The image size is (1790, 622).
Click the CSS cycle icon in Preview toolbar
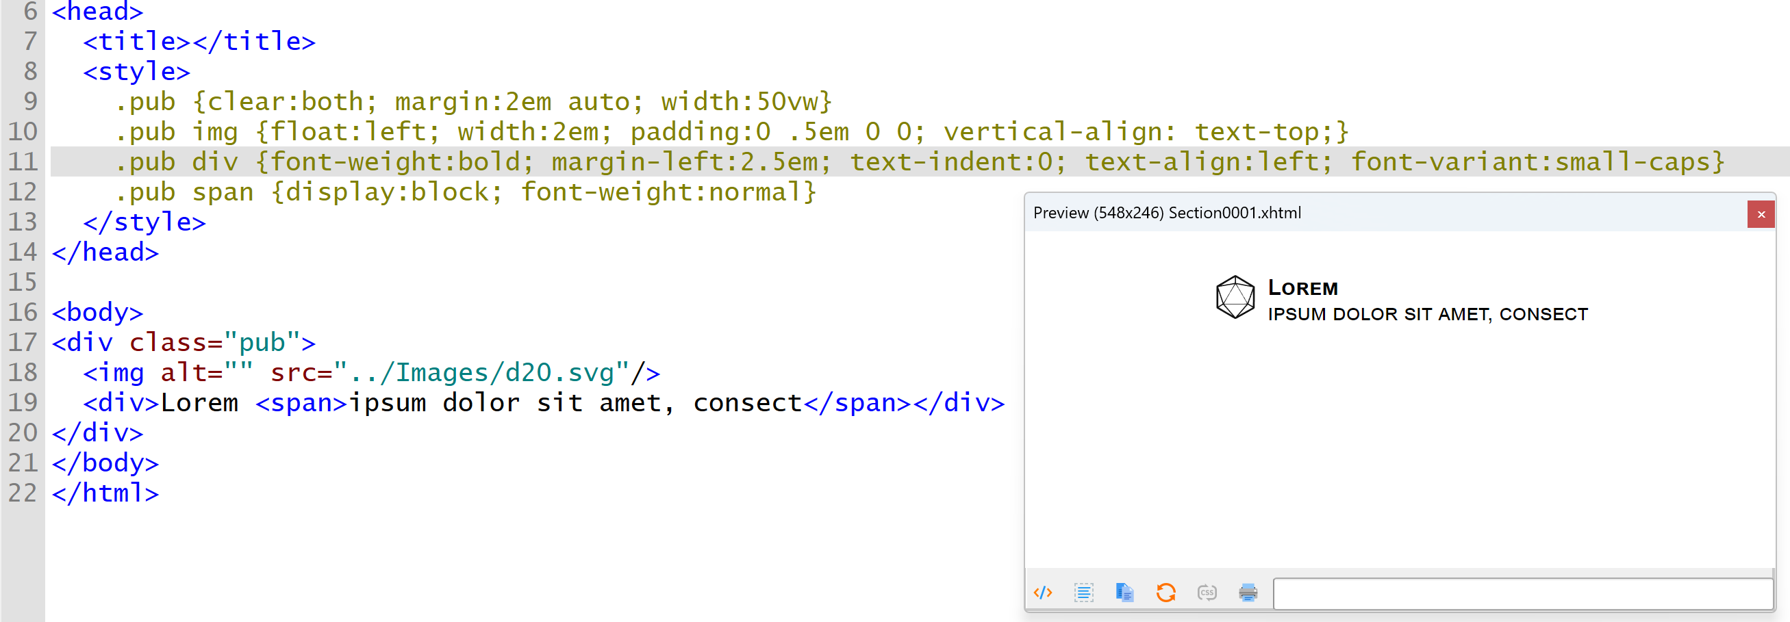[x=1207, y=592]
